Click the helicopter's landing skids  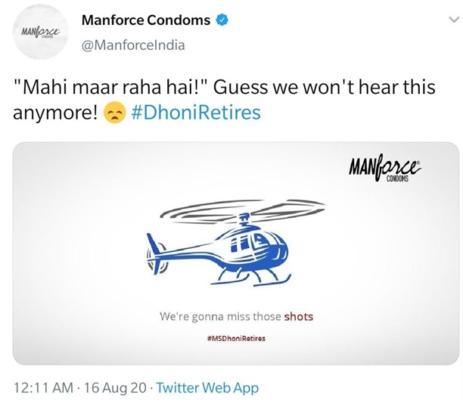pos(251,278)
